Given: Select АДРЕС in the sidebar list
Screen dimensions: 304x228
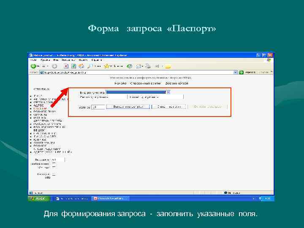Looking at the screenshot, I should pos(38,106).
